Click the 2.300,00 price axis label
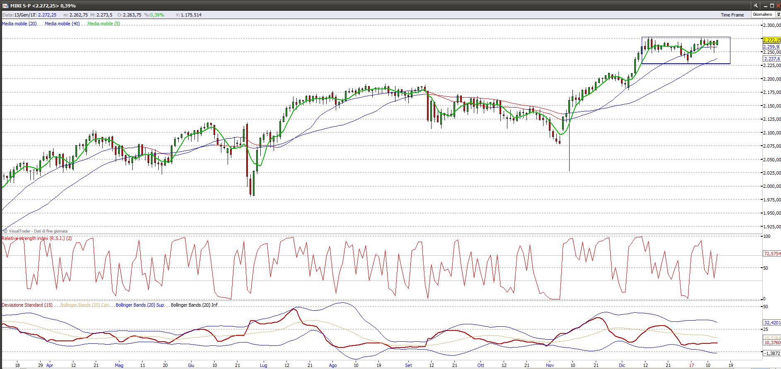This screenshot has width=781, height=369. tap(772, 25)
